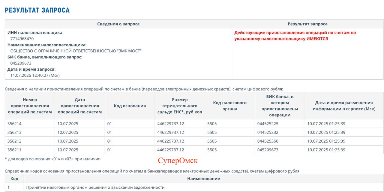Click the Сведения о запросе header cell
Screen dimensions: 384x192
coord(118,24)
